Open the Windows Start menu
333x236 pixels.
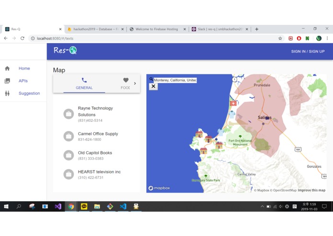coord(6,206)
